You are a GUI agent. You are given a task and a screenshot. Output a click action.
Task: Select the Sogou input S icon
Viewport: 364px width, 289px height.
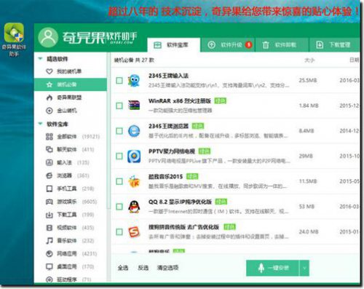(x=134, y=232)
